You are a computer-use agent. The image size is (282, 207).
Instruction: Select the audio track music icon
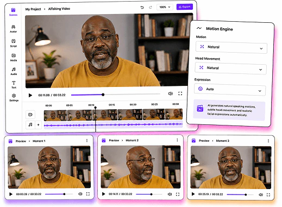[x=30, y=124]
